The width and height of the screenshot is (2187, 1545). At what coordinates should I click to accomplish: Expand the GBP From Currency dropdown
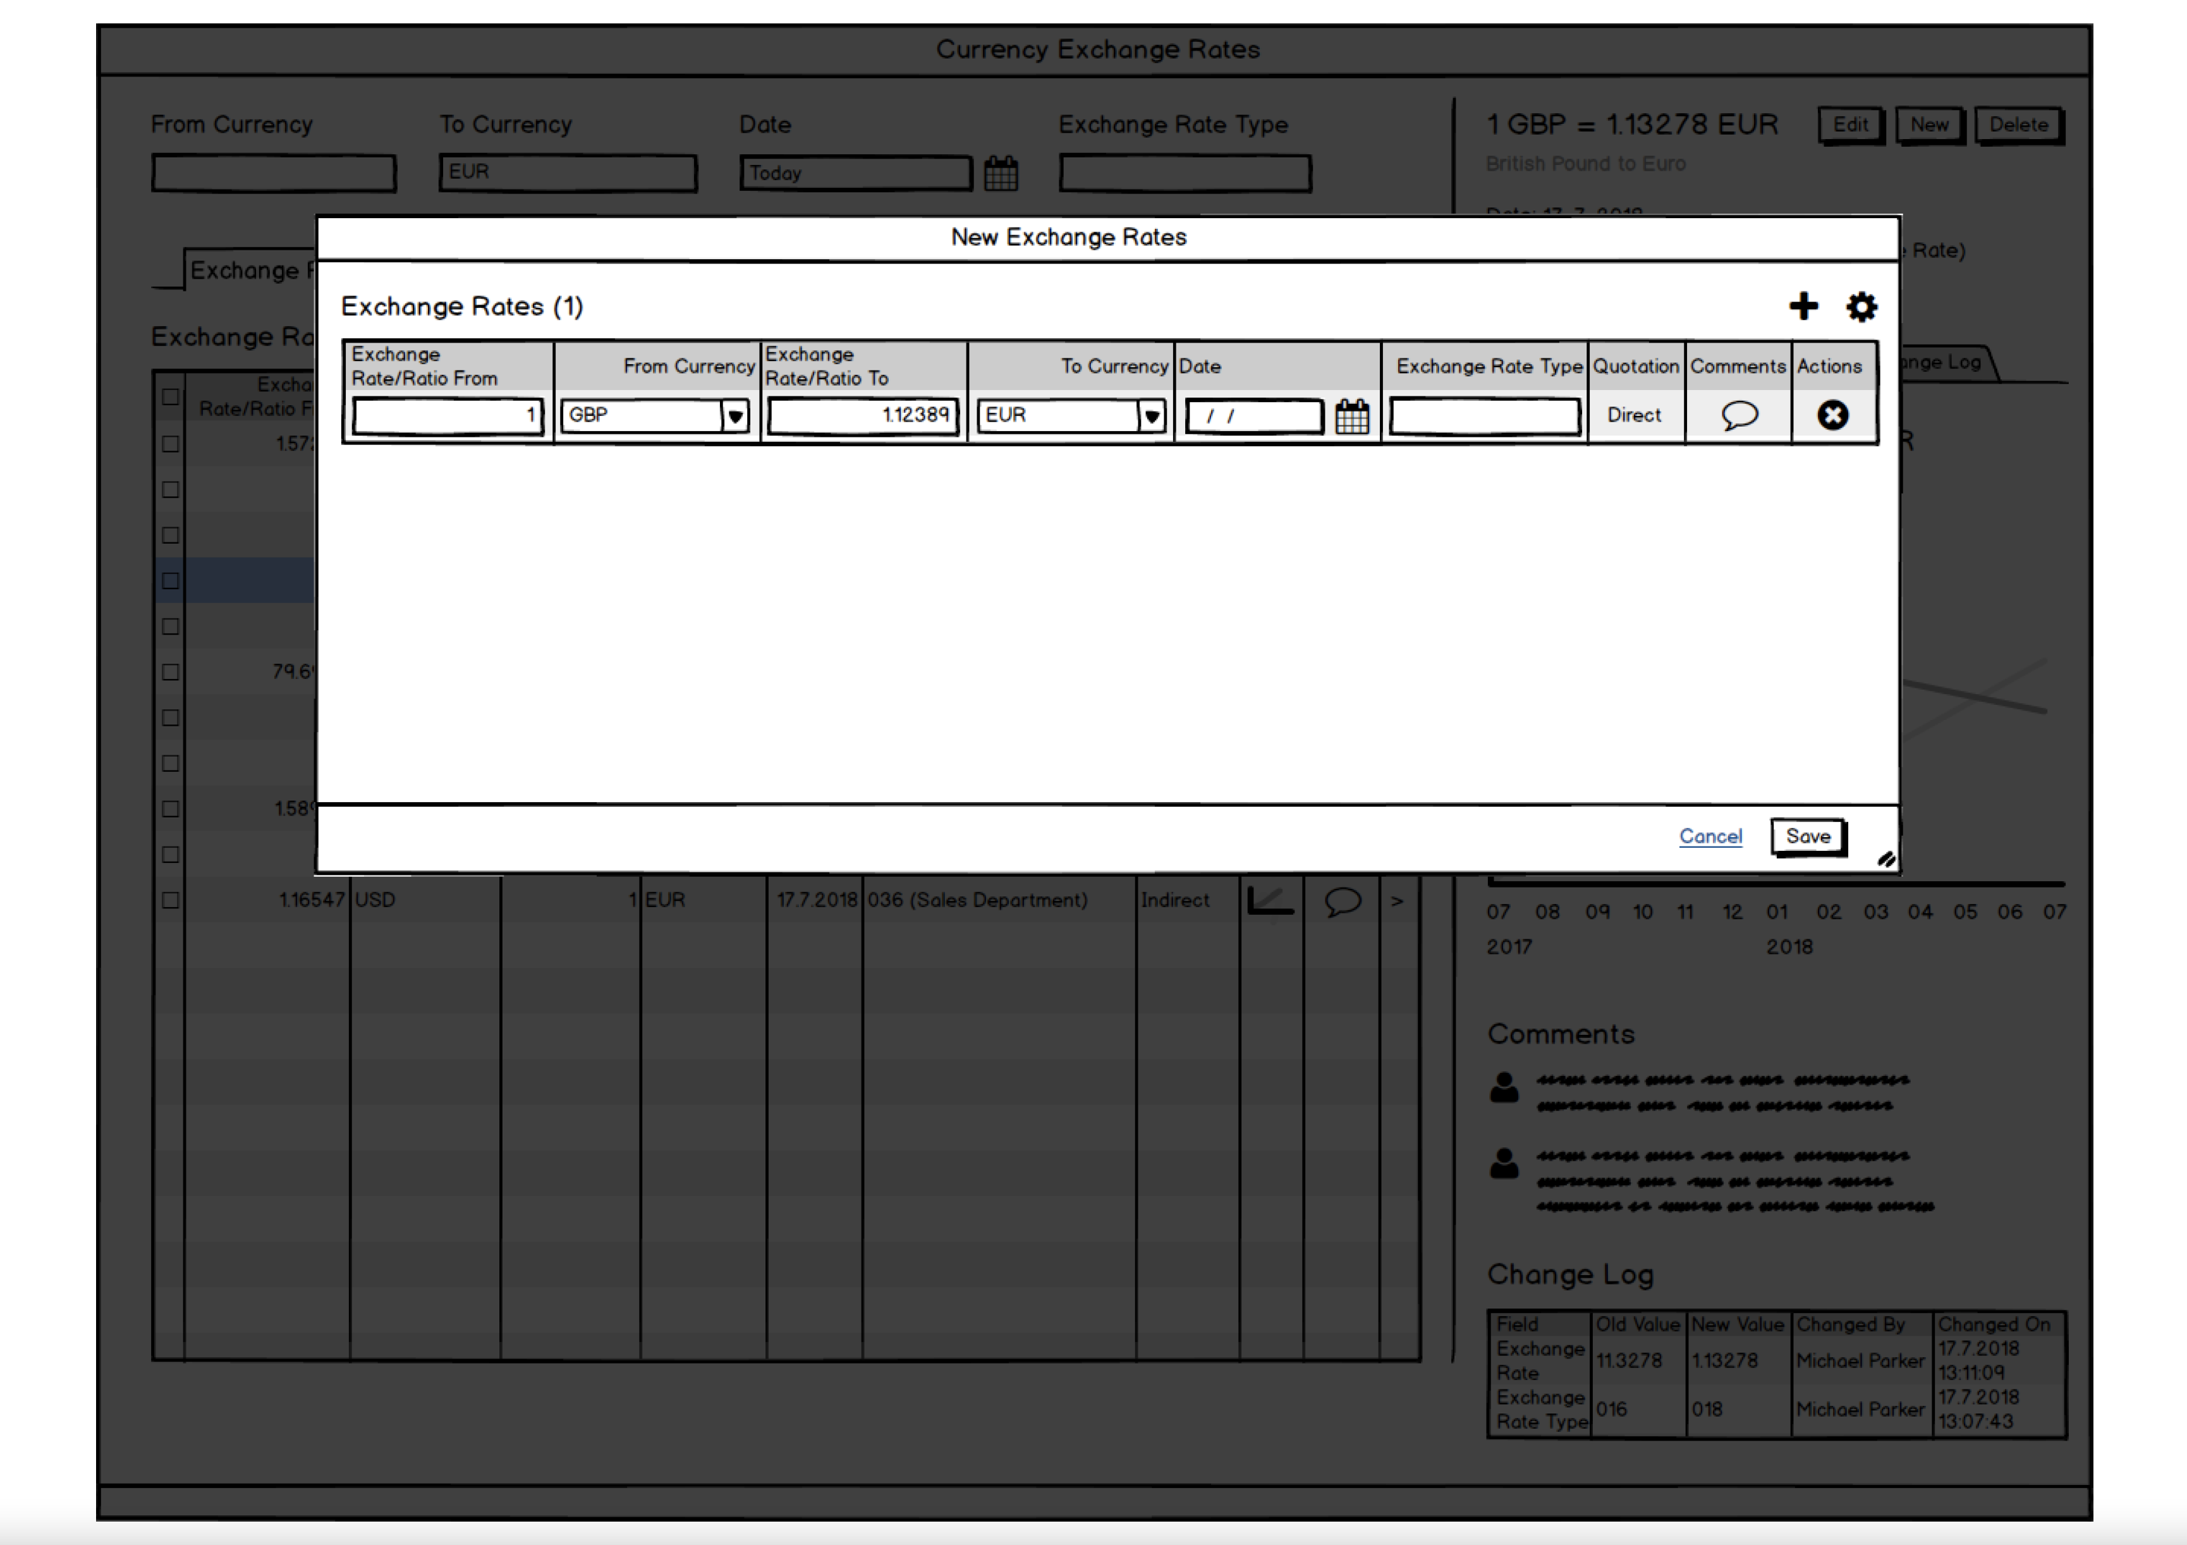pos(734,416)
